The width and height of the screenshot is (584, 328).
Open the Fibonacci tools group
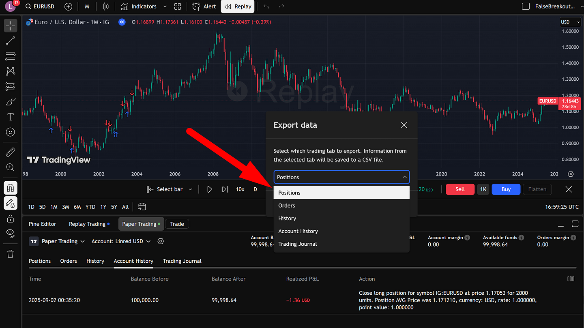coord(11,56)
